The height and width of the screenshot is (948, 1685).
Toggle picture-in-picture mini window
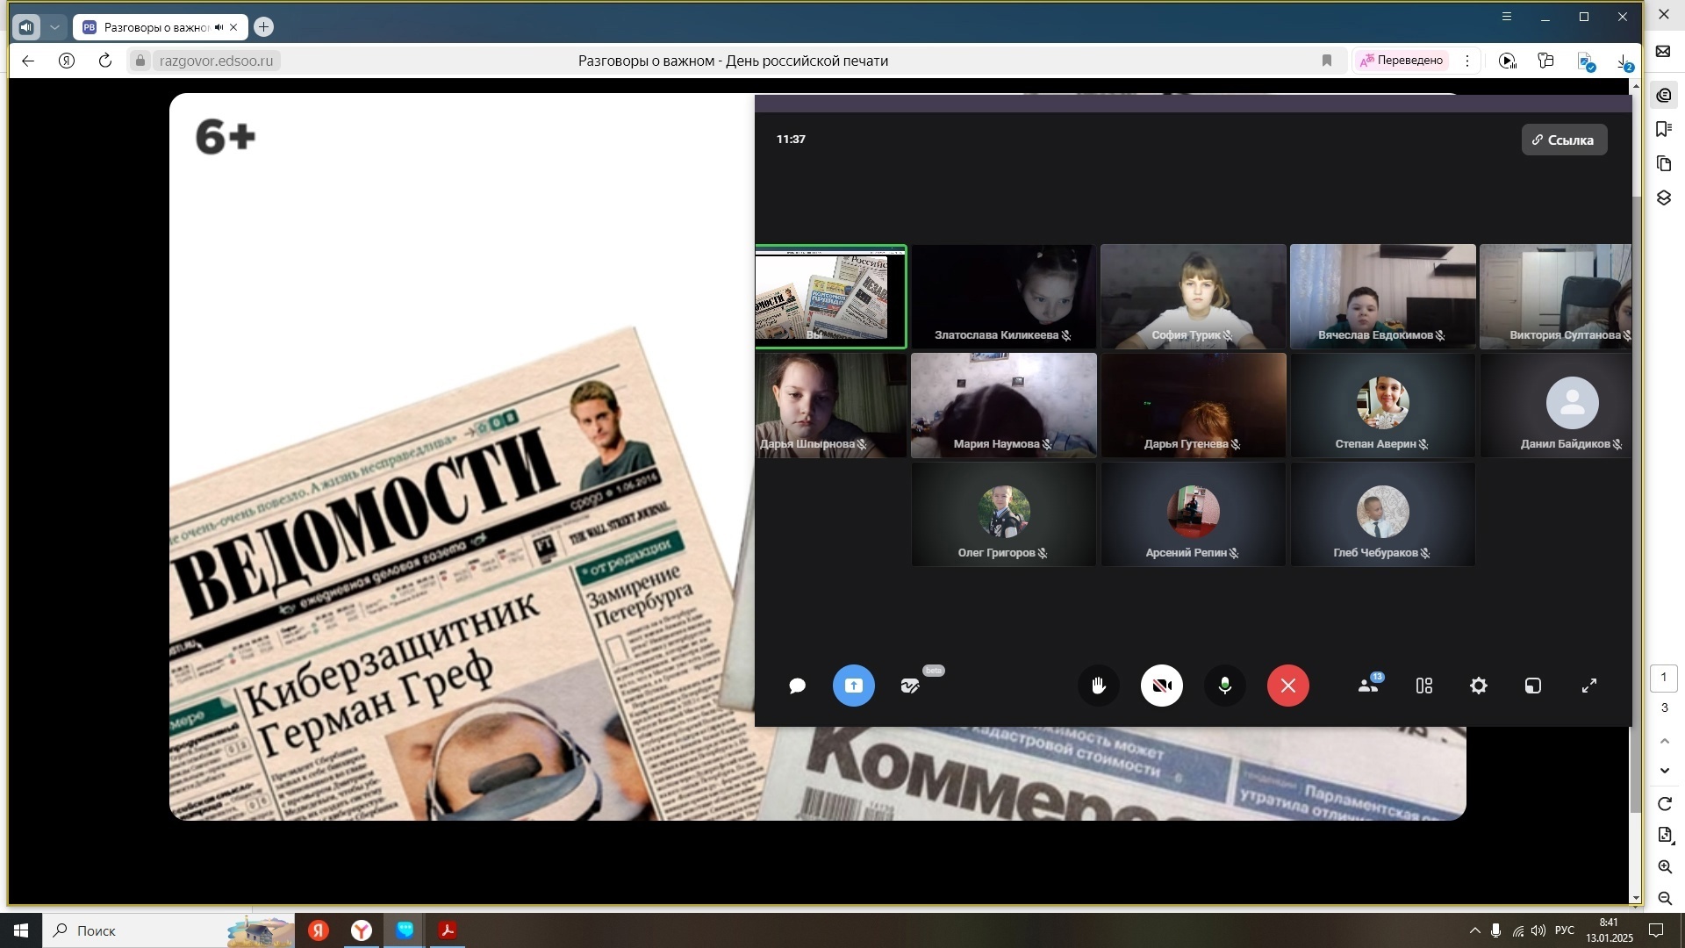1533,686
